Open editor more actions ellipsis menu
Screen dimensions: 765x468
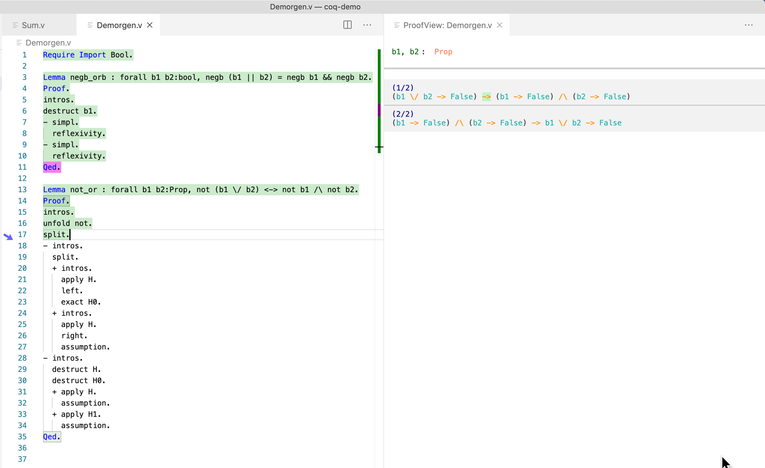367,25
